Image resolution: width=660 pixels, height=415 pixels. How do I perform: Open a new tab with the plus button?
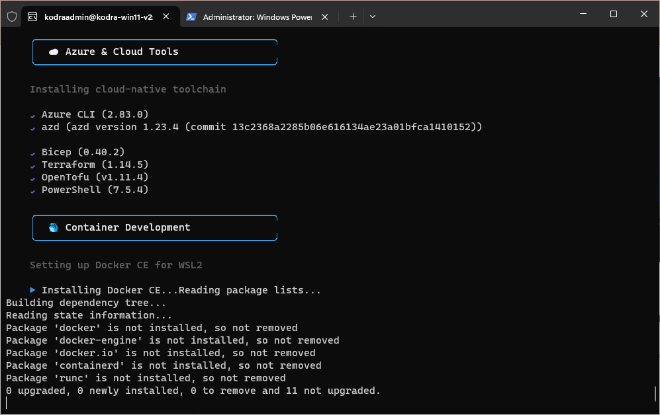pyautogui.click(x=353, y=16)
